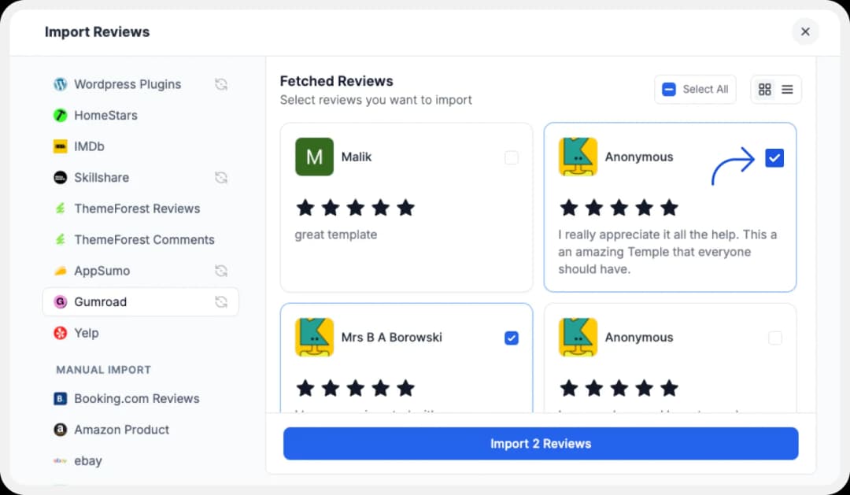Image resolution: width=850 pixels, height=495 pixels.
Task: Uncheck the Mrs B A Borowski review
Action: pos(512,338)
